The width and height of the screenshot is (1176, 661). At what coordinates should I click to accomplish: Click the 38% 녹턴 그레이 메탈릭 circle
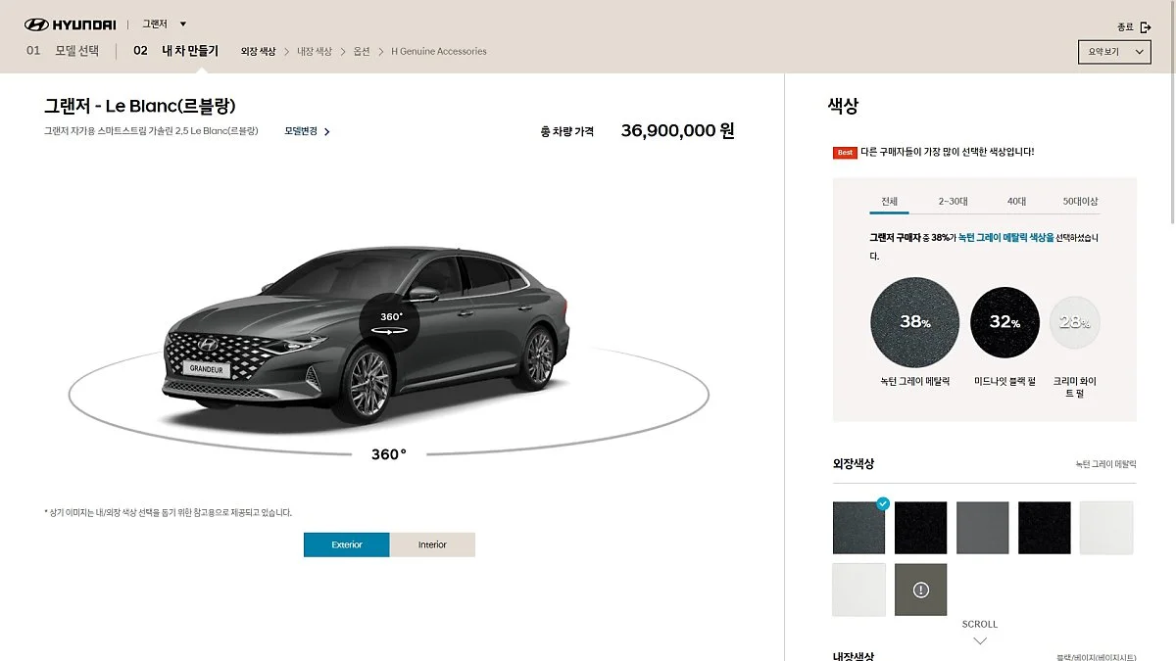[x=914, y=322]
